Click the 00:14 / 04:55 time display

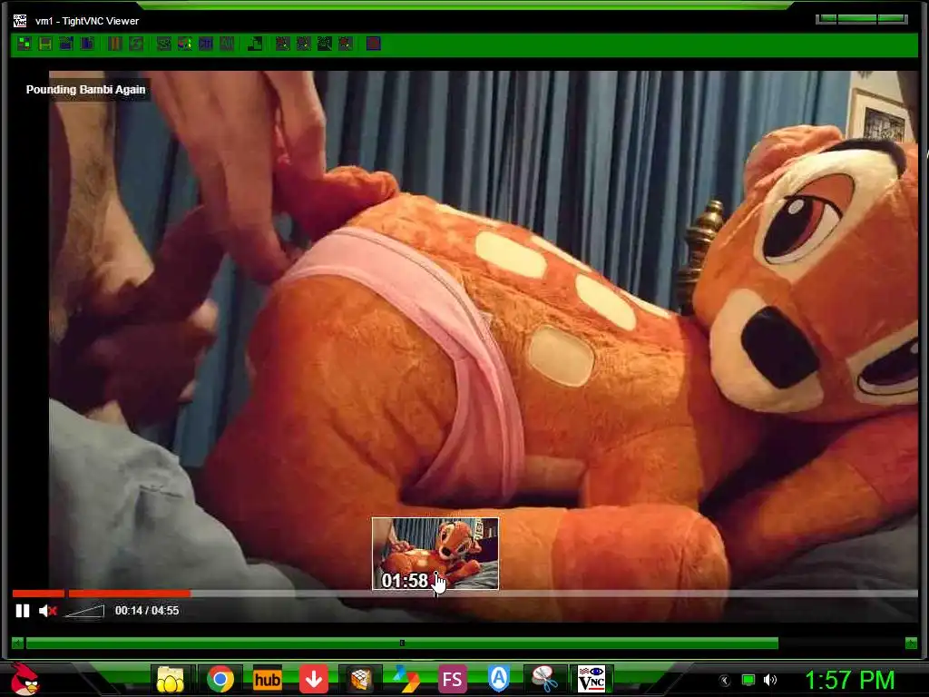147,611
